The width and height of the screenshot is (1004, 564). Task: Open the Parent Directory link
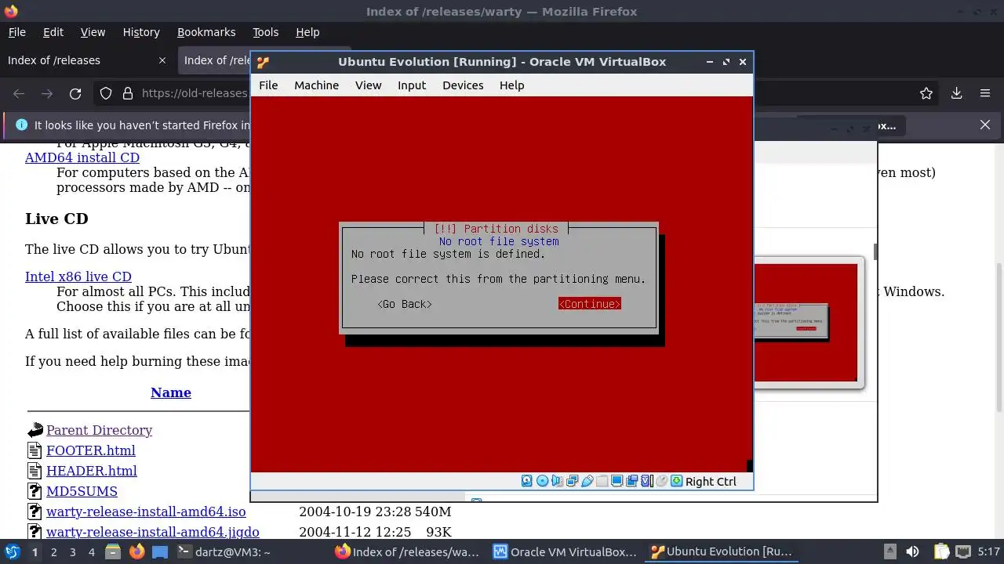99,430
